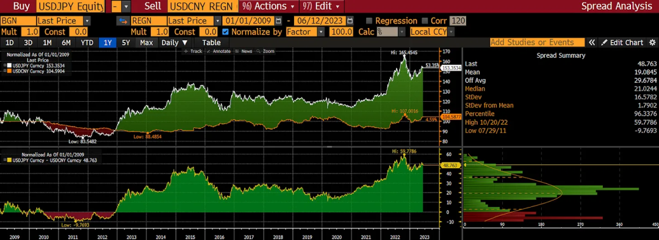Enable the Corr checkbox
Image resolution: width=659 pixels, height=240 pixels.
pos(425,21)
